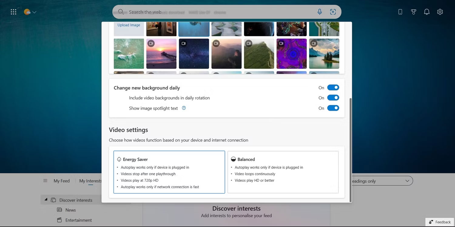Expand the chevron next to the weather icon
Screen dimensions: 455x227
click(x=34, y=12)
